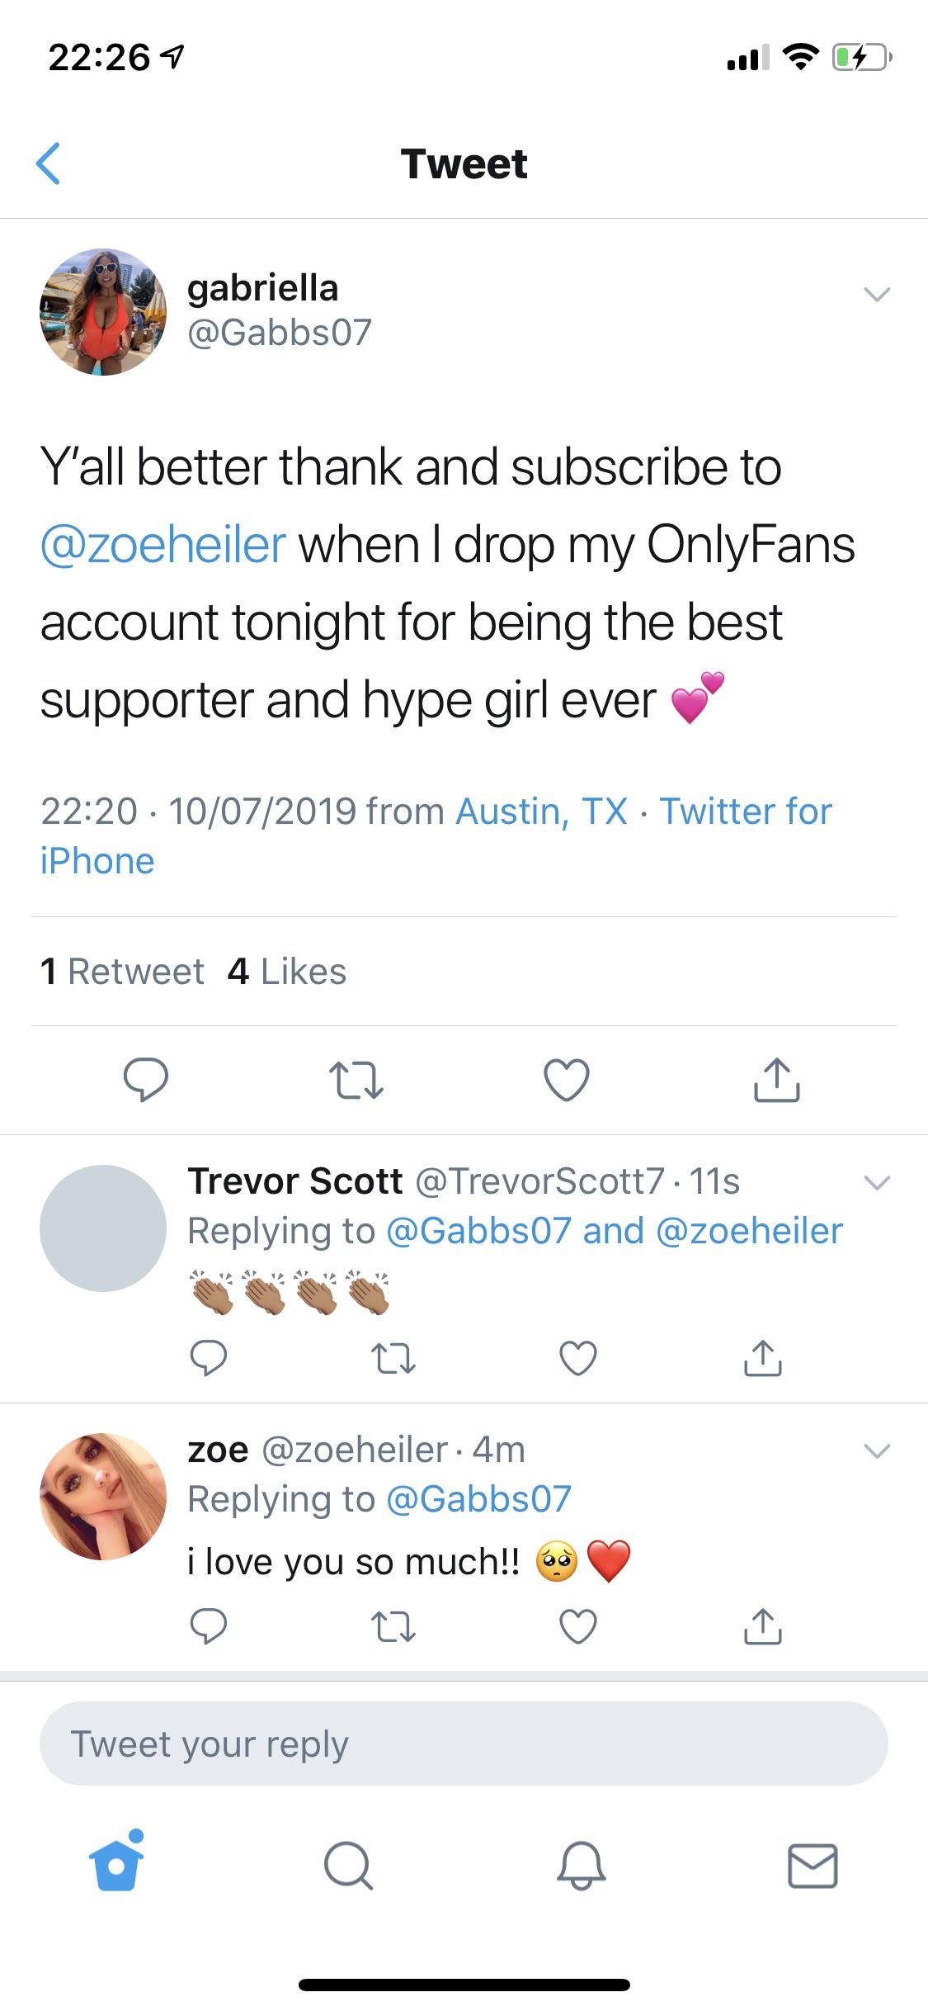View the Austin, TX location link

click(x=540, y=811)
